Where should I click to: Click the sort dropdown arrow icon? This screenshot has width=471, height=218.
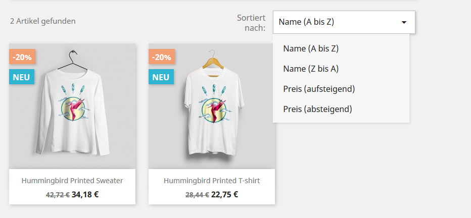[404, 23]
